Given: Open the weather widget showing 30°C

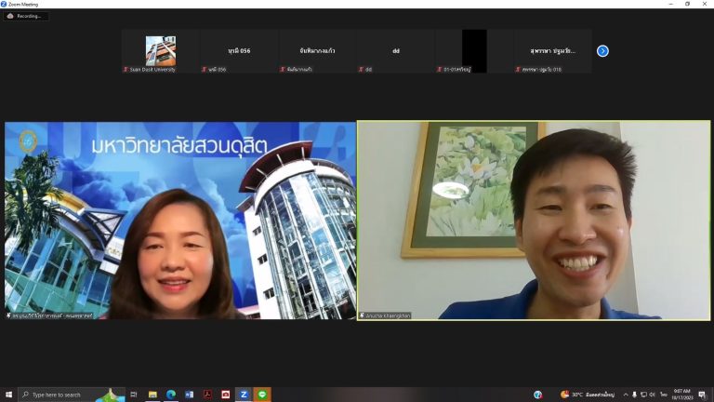Looking at the screenshot, I should (x=588, y=395).
